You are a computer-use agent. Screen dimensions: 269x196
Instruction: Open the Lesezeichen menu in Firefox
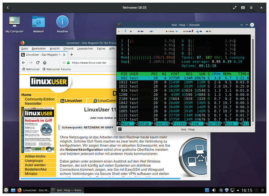coord(85,49)
